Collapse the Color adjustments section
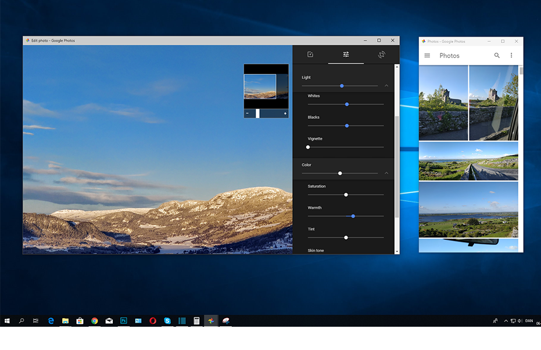The width and height of the screenshot is (541, 350). click(x=386, y=172)
